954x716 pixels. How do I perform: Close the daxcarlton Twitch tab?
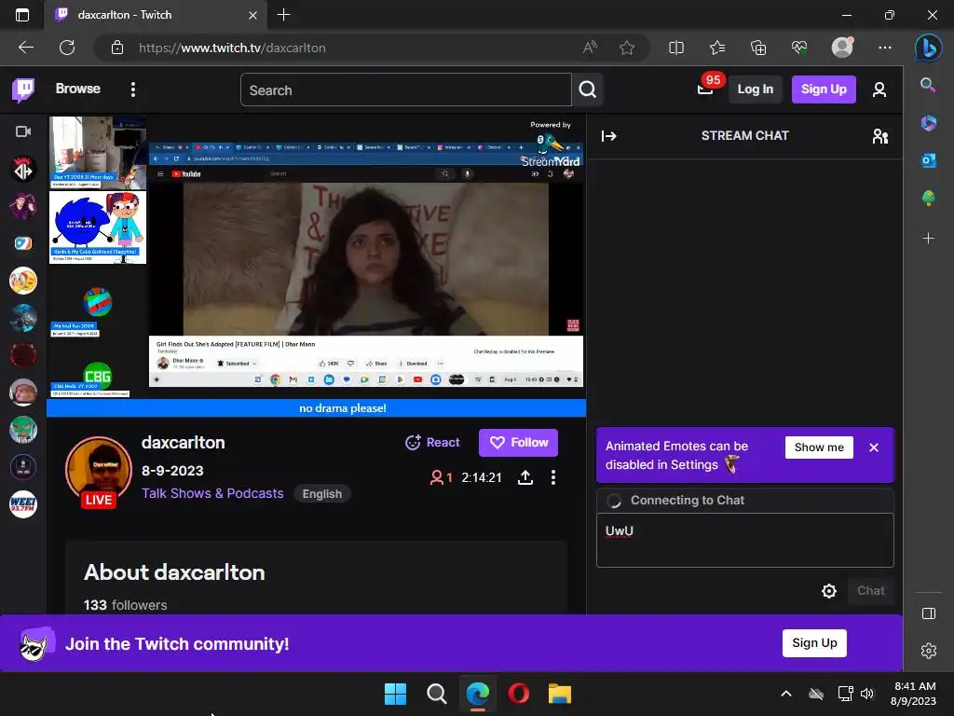click(x=252, y=15)
